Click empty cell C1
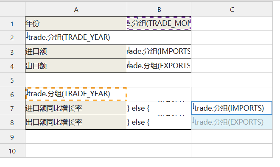The height and width of the screenshot is (167, 280). 232,23
